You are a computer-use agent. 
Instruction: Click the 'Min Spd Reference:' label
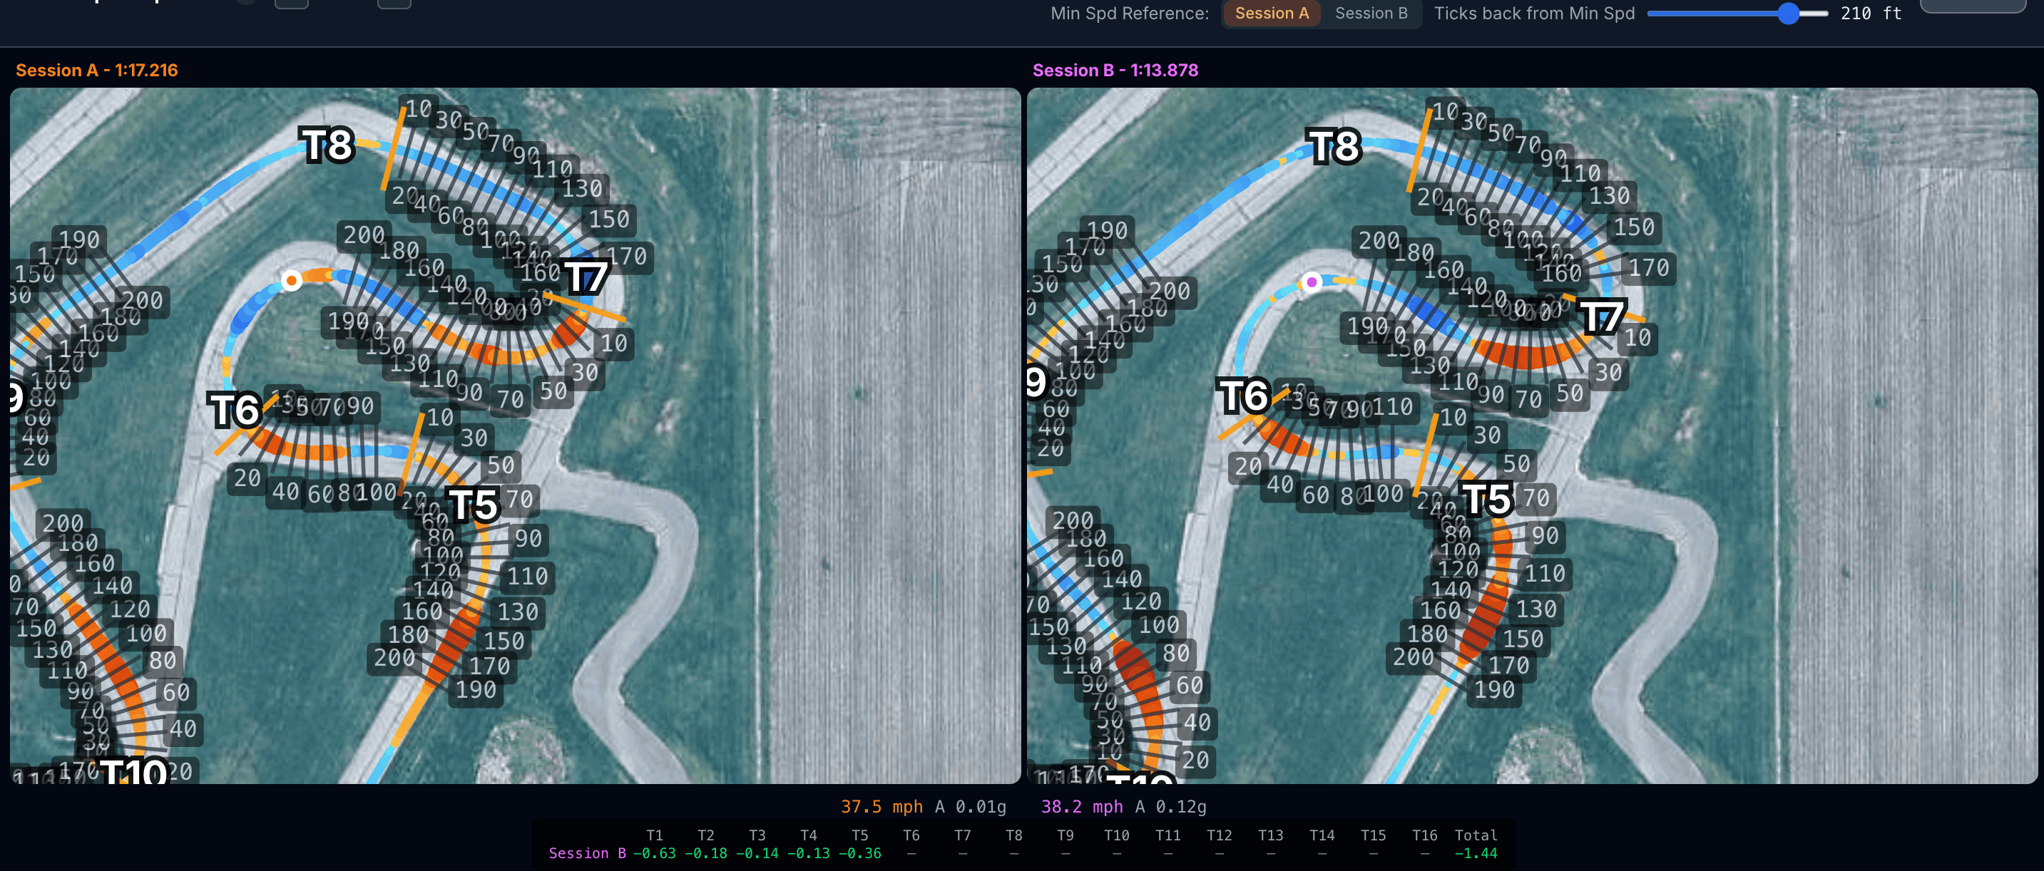[1129, 14]
